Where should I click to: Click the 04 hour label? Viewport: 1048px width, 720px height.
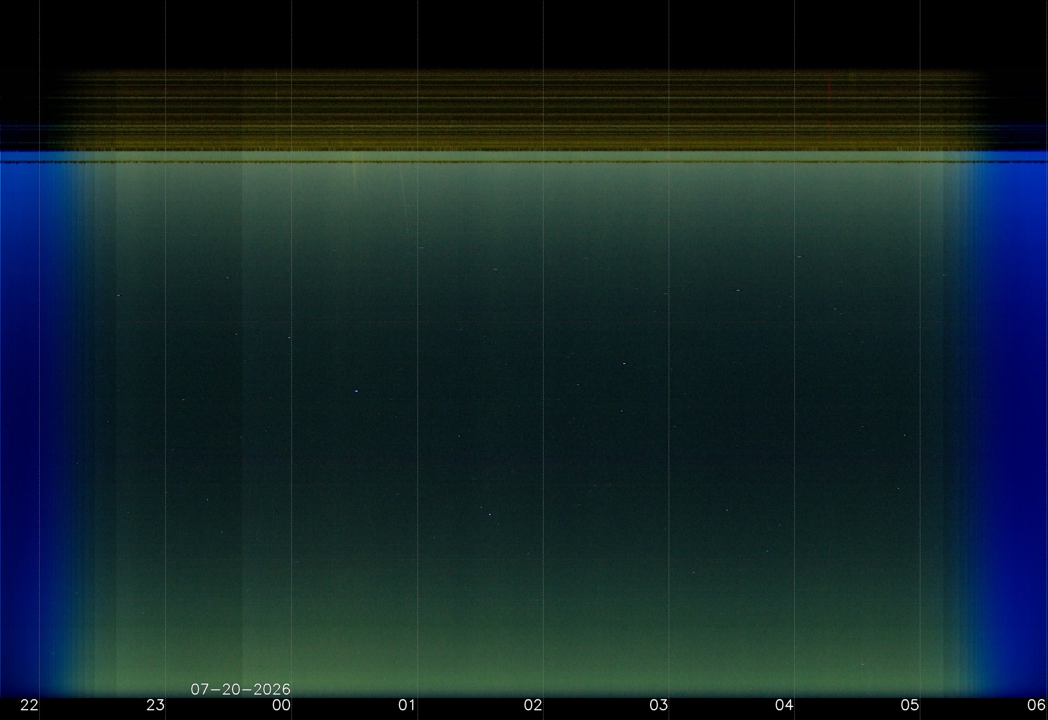click(x=784, y=705)
